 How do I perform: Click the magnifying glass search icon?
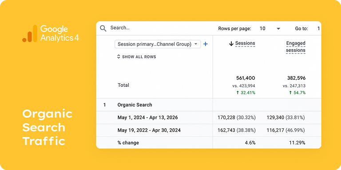pos(103,28)
